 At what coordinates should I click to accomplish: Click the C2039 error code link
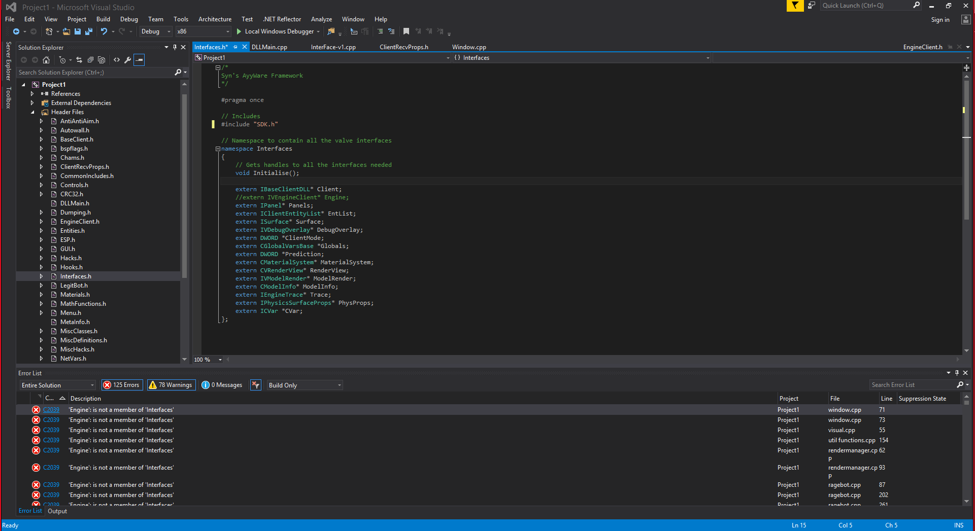pos(51,410)
